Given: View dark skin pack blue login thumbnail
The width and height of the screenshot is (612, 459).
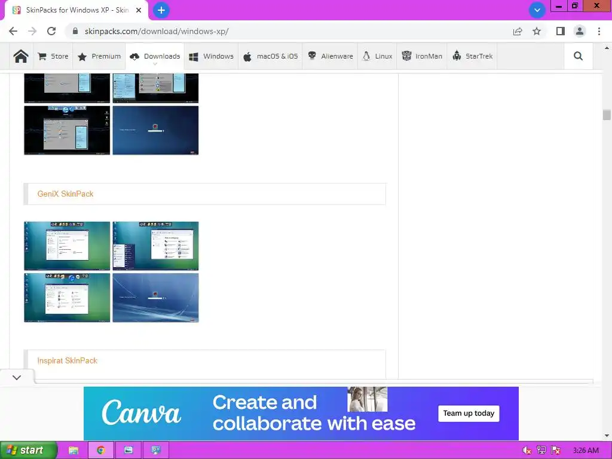Looking at the screenshot, I should point(155,130).
